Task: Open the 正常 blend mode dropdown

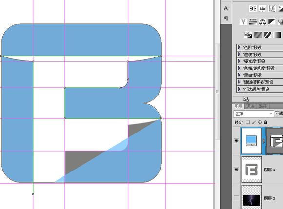Action: tap(253, 114)
